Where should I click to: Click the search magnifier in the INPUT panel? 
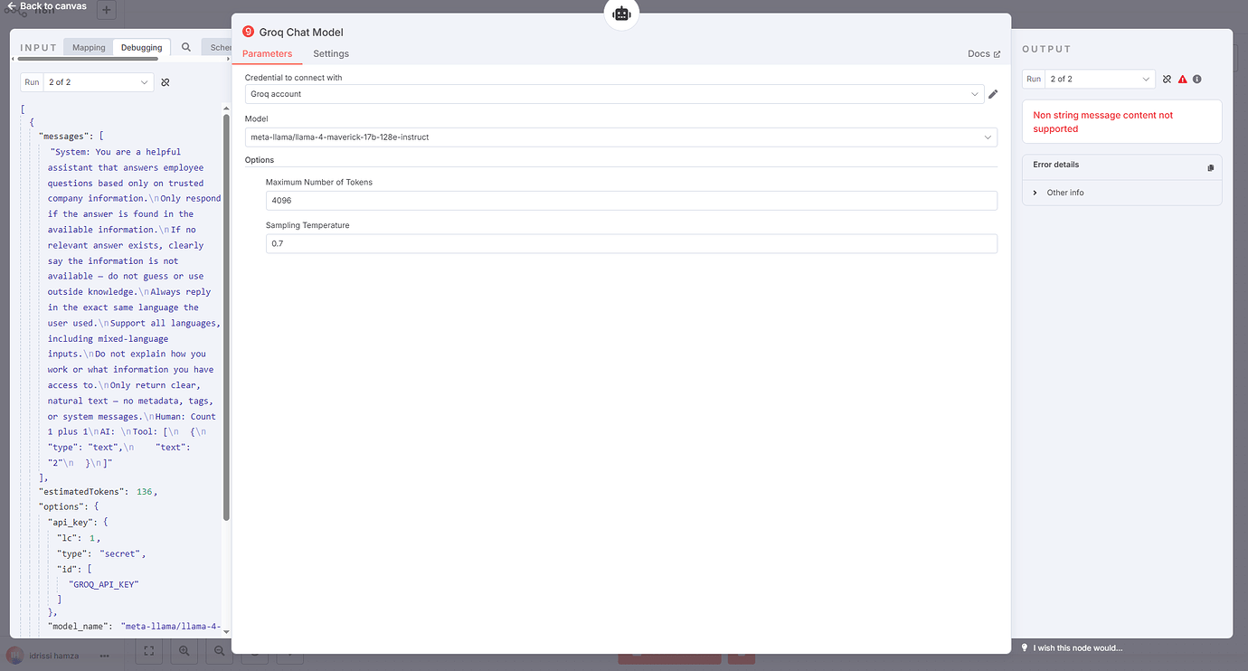[x=185, y=46]
